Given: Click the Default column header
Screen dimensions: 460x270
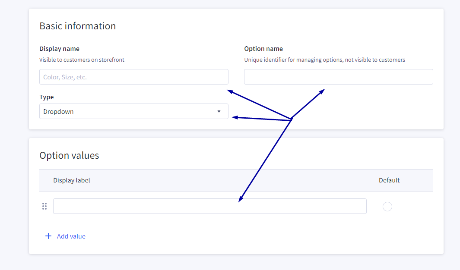Looking at the screenshot, I should coord(389,180).
